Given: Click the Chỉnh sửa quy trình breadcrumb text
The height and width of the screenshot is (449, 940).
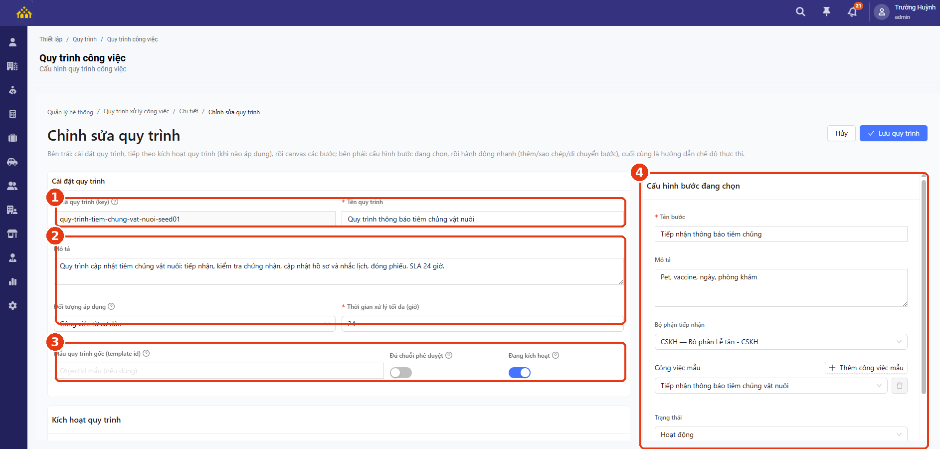Looking at the screenshot, I should tap(234, 112).
